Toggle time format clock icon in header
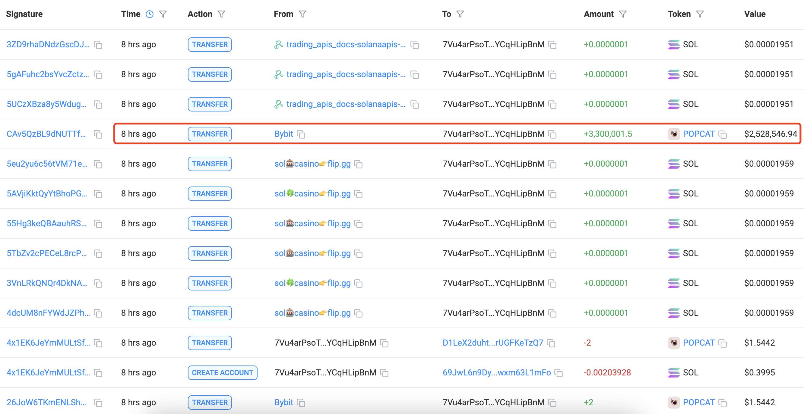Screen dimensions: 804x414 coord(150,14)
